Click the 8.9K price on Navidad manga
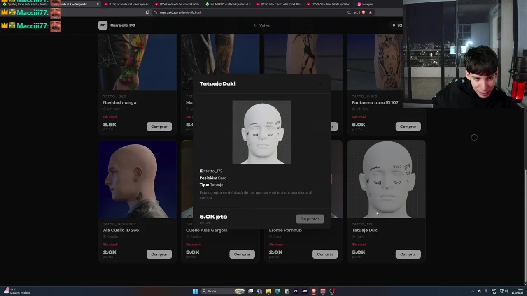 (x=110, y=125)
